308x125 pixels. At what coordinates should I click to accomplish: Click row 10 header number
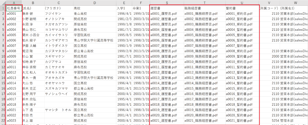tap(2, 56)
